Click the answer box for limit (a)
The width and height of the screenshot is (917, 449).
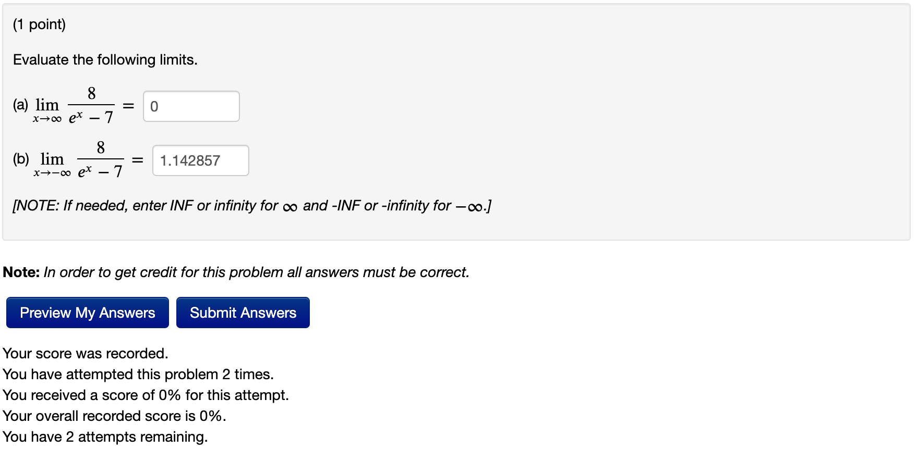pyautogui.click(x=191, y=106)
